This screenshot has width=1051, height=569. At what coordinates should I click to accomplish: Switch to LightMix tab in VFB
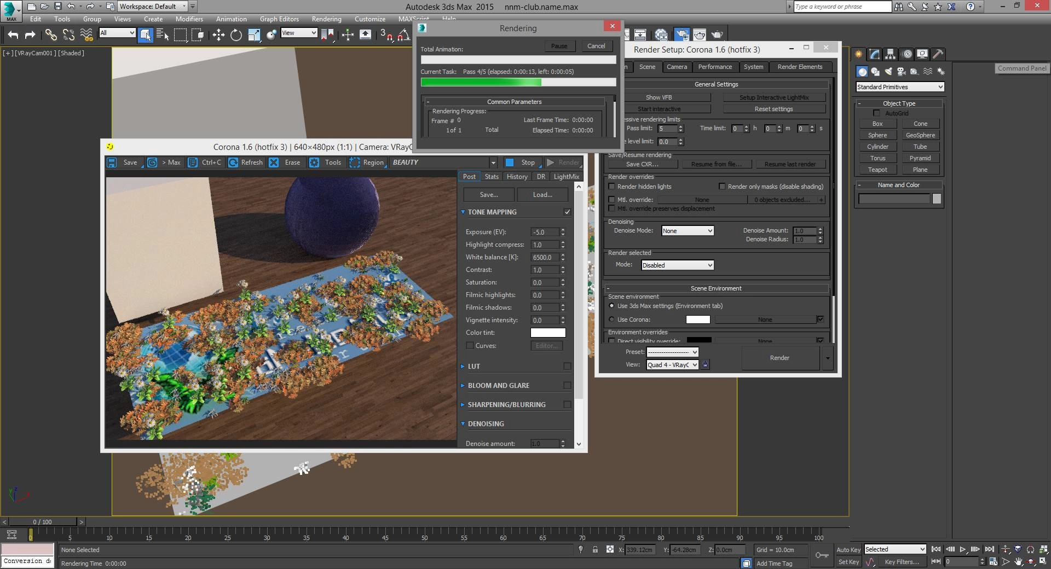click(x=566, y=177)
